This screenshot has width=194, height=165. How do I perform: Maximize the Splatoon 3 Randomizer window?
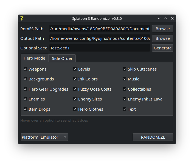[166, 18]
